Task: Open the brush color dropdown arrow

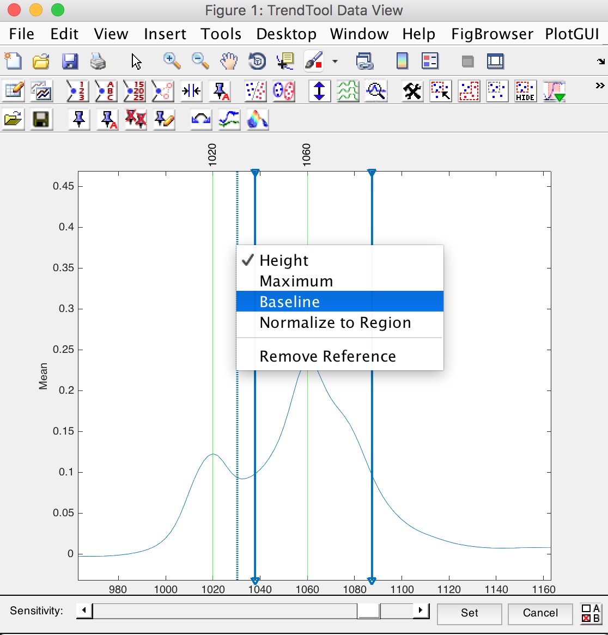Action: (335, 62)
